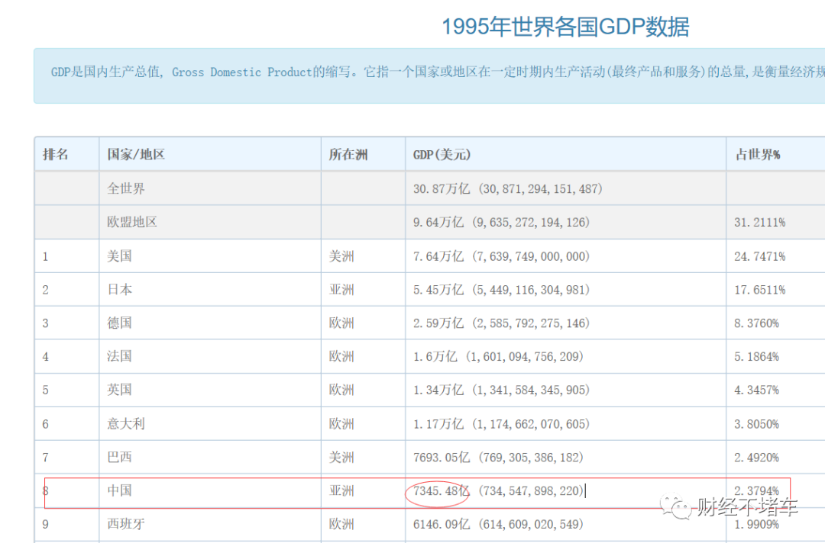Click the GDP value 7693.05亿 for 巴西
The width and height of the screenshot is (825, 543).
[441, 458]
